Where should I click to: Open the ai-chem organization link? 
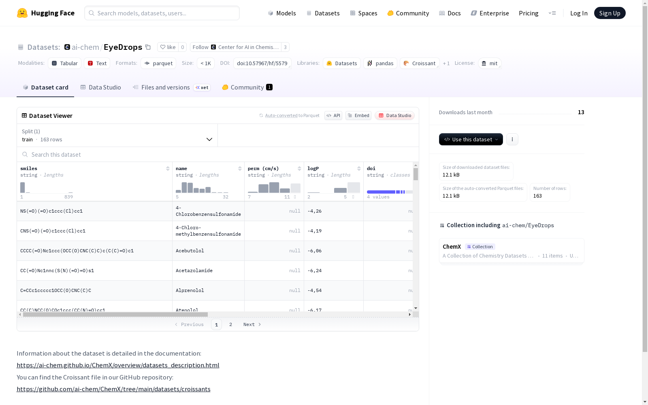[x=85, y=47]
